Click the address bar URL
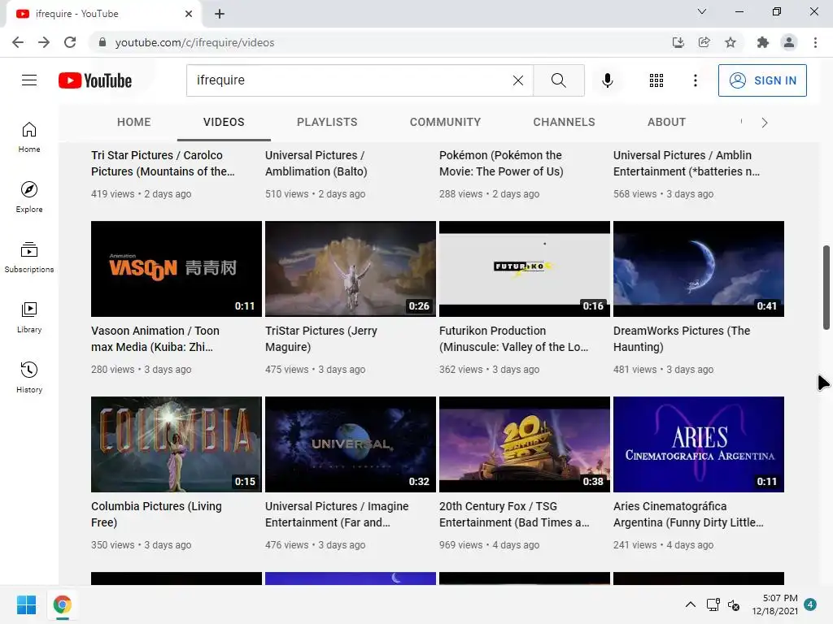The image size is (833, 624). point(194,42)
